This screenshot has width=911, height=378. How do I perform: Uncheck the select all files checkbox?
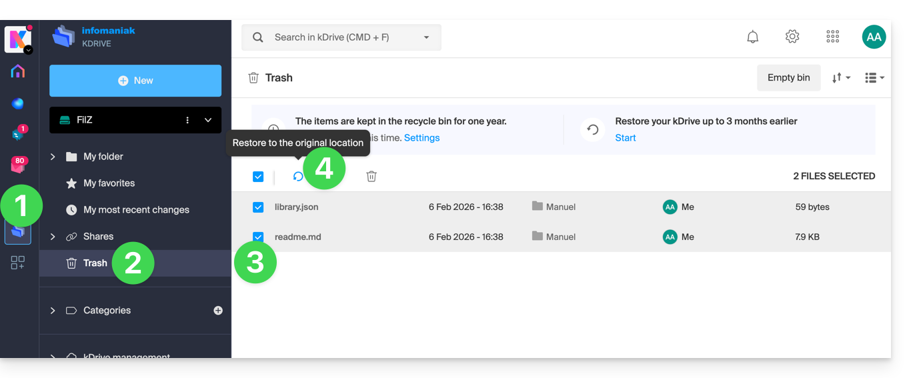(x=258, y=177)
